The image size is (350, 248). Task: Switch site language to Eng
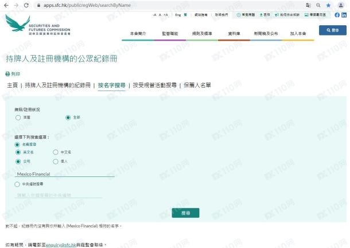(x=178, y=15)
